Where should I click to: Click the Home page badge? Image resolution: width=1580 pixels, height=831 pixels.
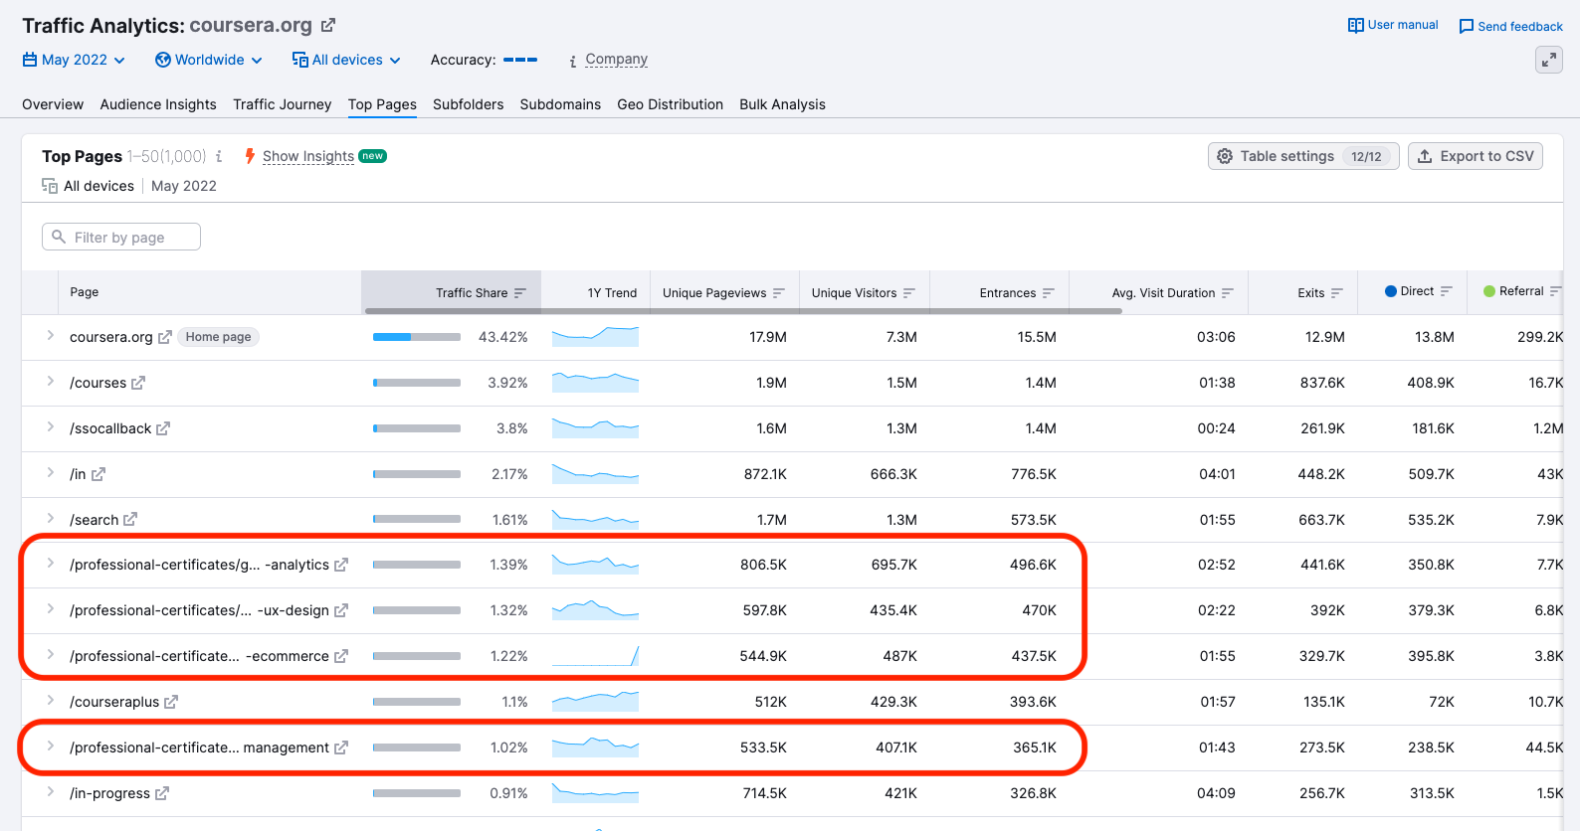(x=218, y=337)
